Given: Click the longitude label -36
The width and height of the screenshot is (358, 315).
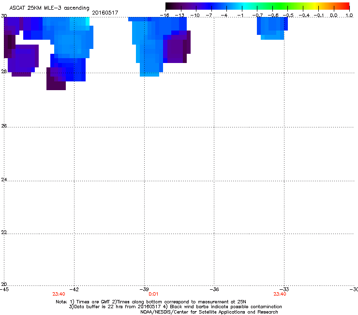Looking at the screenshot, I should (214, 290).
